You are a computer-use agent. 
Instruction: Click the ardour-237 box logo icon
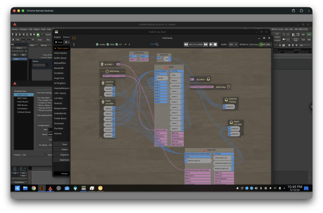(x=204, y=150)
